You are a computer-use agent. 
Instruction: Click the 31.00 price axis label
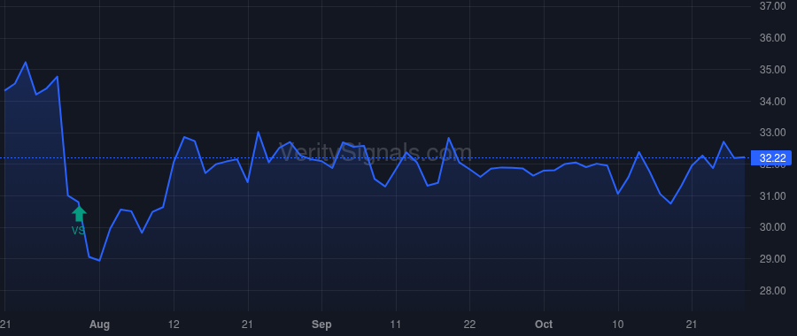coord(772,196)
